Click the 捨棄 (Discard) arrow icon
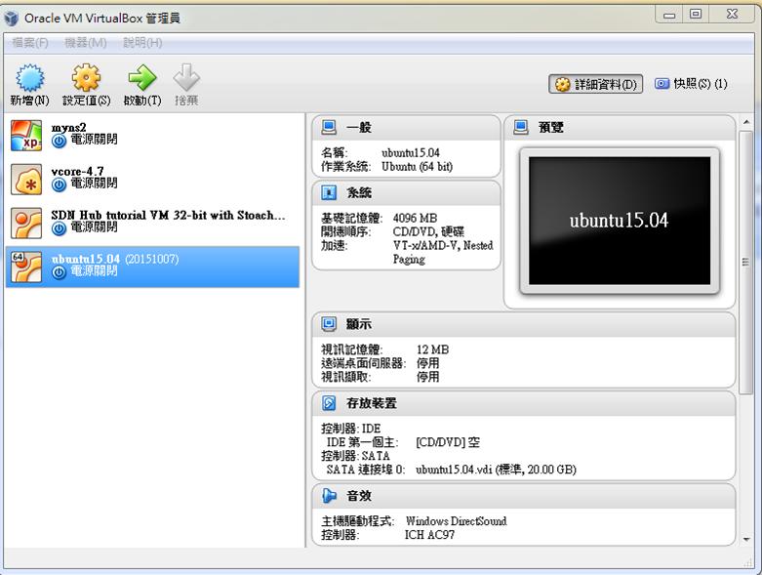 (x=185, y=78)
